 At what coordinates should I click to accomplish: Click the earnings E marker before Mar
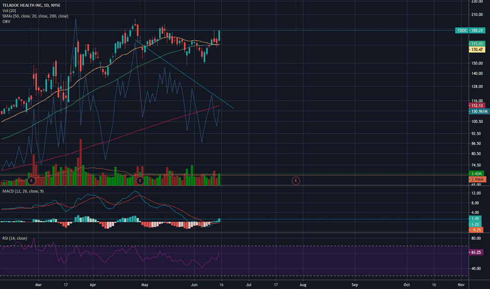coord(31,181)
